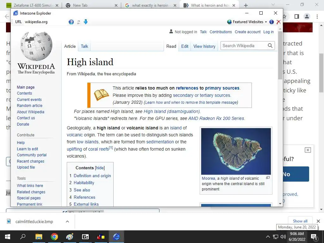Close the feedback box on Chrome page
Viewport: 324px width, 243px height.
[308, 150]
